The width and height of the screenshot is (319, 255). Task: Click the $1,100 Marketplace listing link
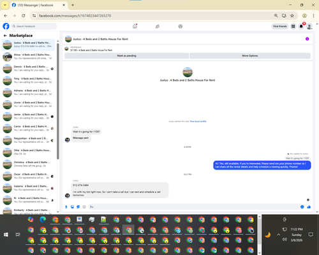(x=91, y=50)
